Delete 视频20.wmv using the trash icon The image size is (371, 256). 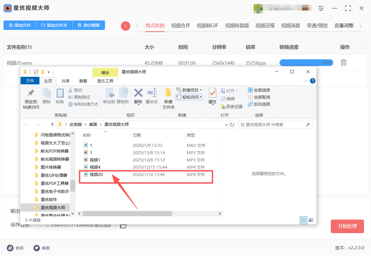click(343, 63)
